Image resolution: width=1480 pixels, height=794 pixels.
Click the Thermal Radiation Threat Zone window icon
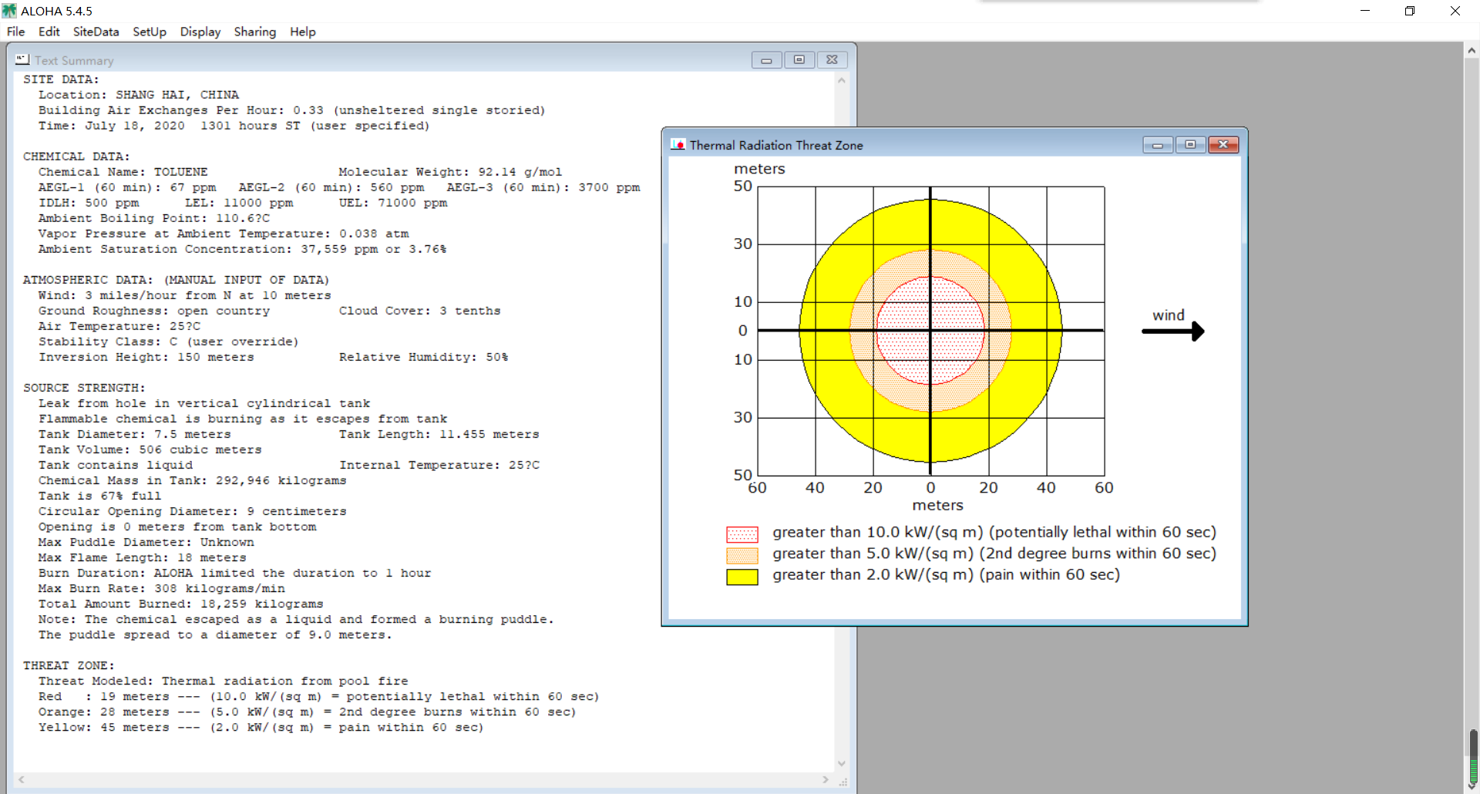678,144
